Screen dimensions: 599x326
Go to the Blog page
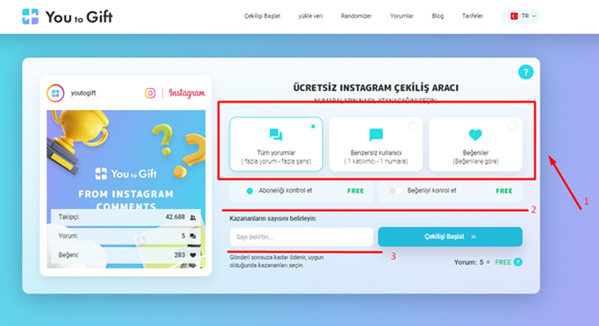tap(437, 16)
